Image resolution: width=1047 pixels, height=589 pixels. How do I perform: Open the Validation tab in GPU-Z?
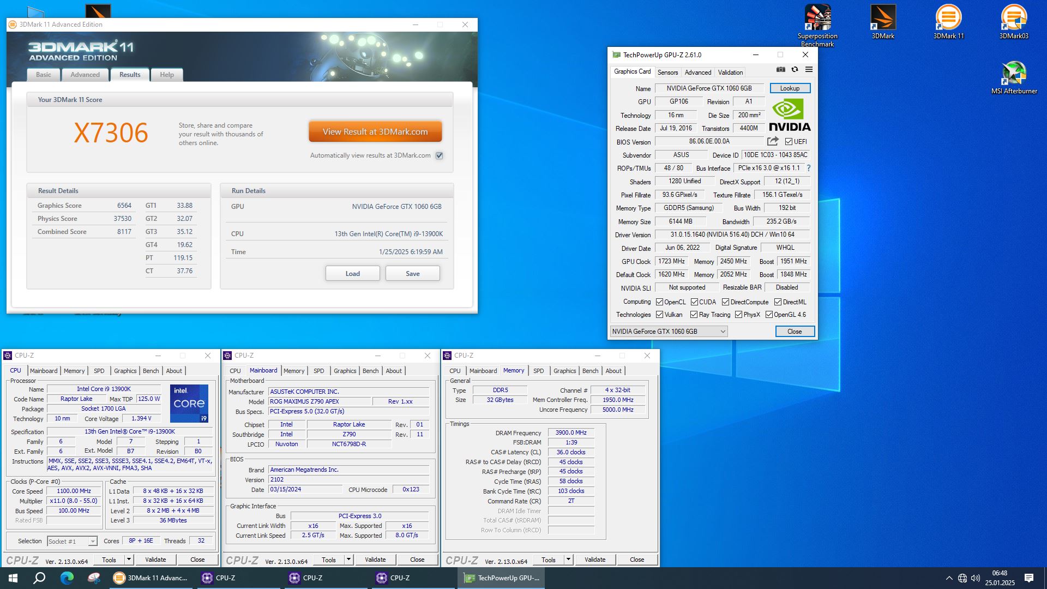click(730, 73)
